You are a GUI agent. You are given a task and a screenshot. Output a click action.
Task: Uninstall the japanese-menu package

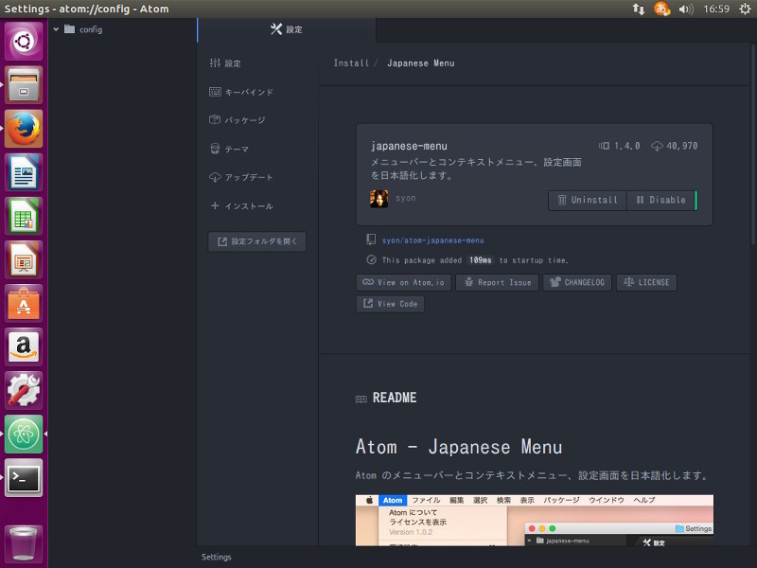pos(588,200)
